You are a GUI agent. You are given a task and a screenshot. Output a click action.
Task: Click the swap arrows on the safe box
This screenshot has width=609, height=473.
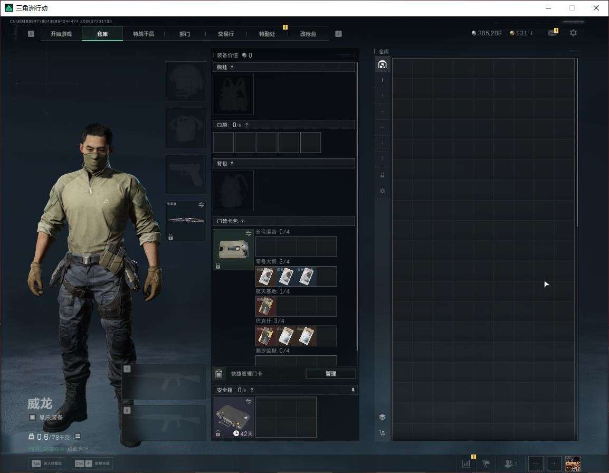point(248,401)
